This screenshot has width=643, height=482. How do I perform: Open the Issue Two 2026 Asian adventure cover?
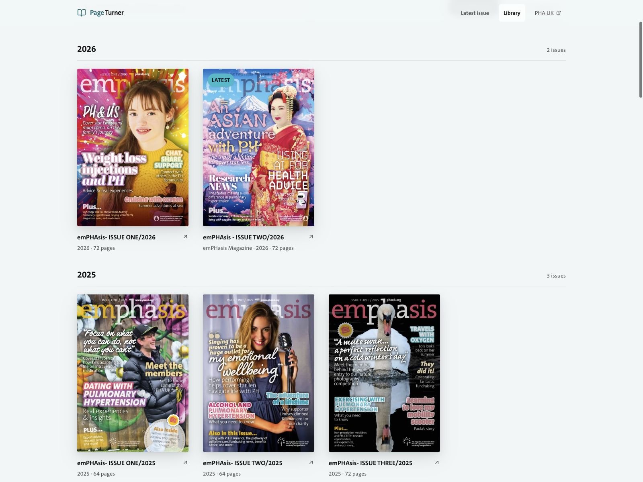(x=258, y=147)
